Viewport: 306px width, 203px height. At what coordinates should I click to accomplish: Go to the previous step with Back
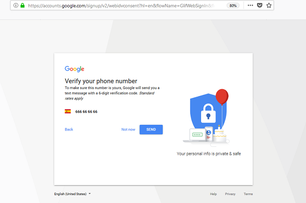69,130
